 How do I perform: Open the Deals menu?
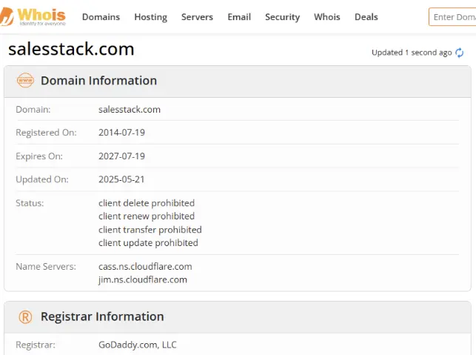(x=366, y=17)
